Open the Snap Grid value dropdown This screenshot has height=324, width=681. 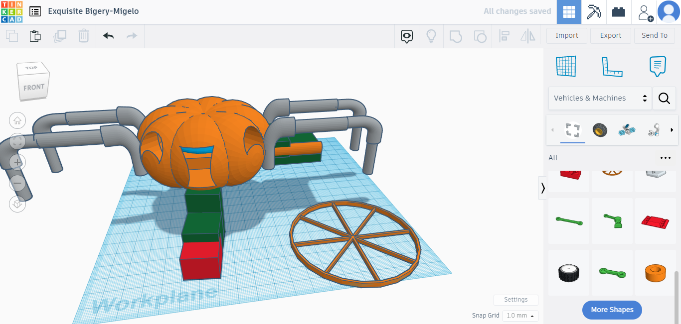pos(520,316)
